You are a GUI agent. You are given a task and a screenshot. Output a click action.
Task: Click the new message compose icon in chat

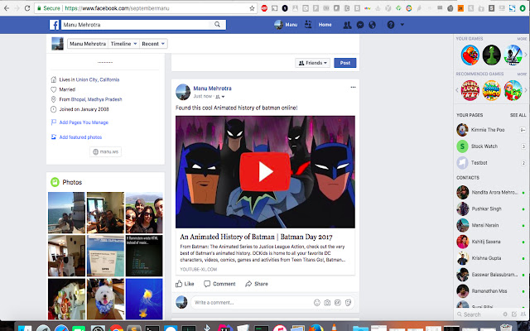point(514,314)
